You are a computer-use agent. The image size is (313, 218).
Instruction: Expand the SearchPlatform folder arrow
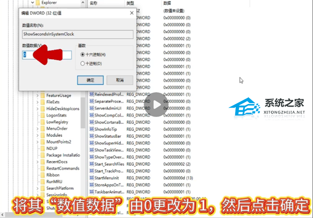tap(38, 188)
